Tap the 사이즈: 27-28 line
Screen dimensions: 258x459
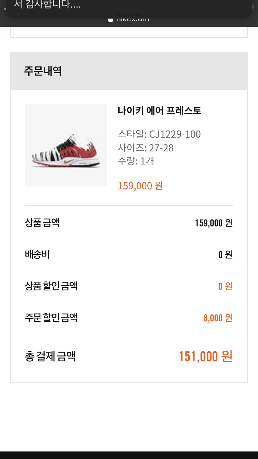click(146, 148)
